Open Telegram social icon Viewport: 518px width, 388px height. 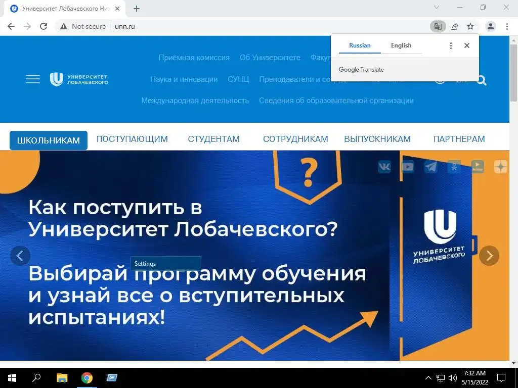[431, 167]
